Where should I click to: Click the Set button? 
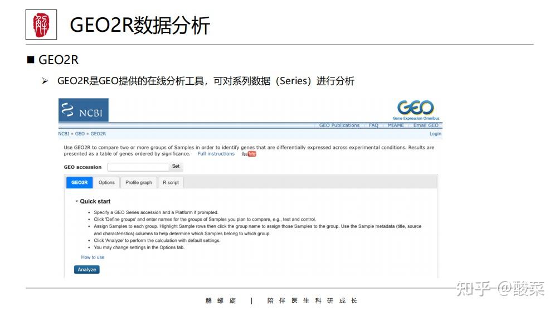(x=176, y=166)
